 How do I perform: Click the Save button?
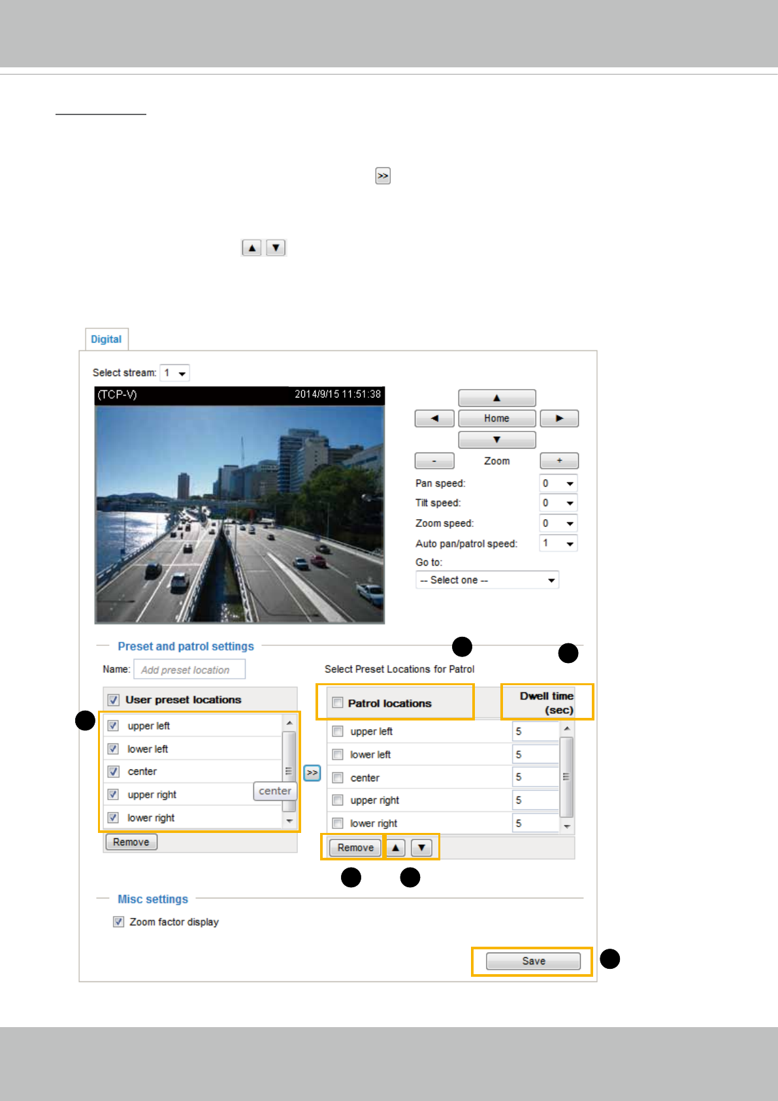pyautogui.click(x=533, y=961)
